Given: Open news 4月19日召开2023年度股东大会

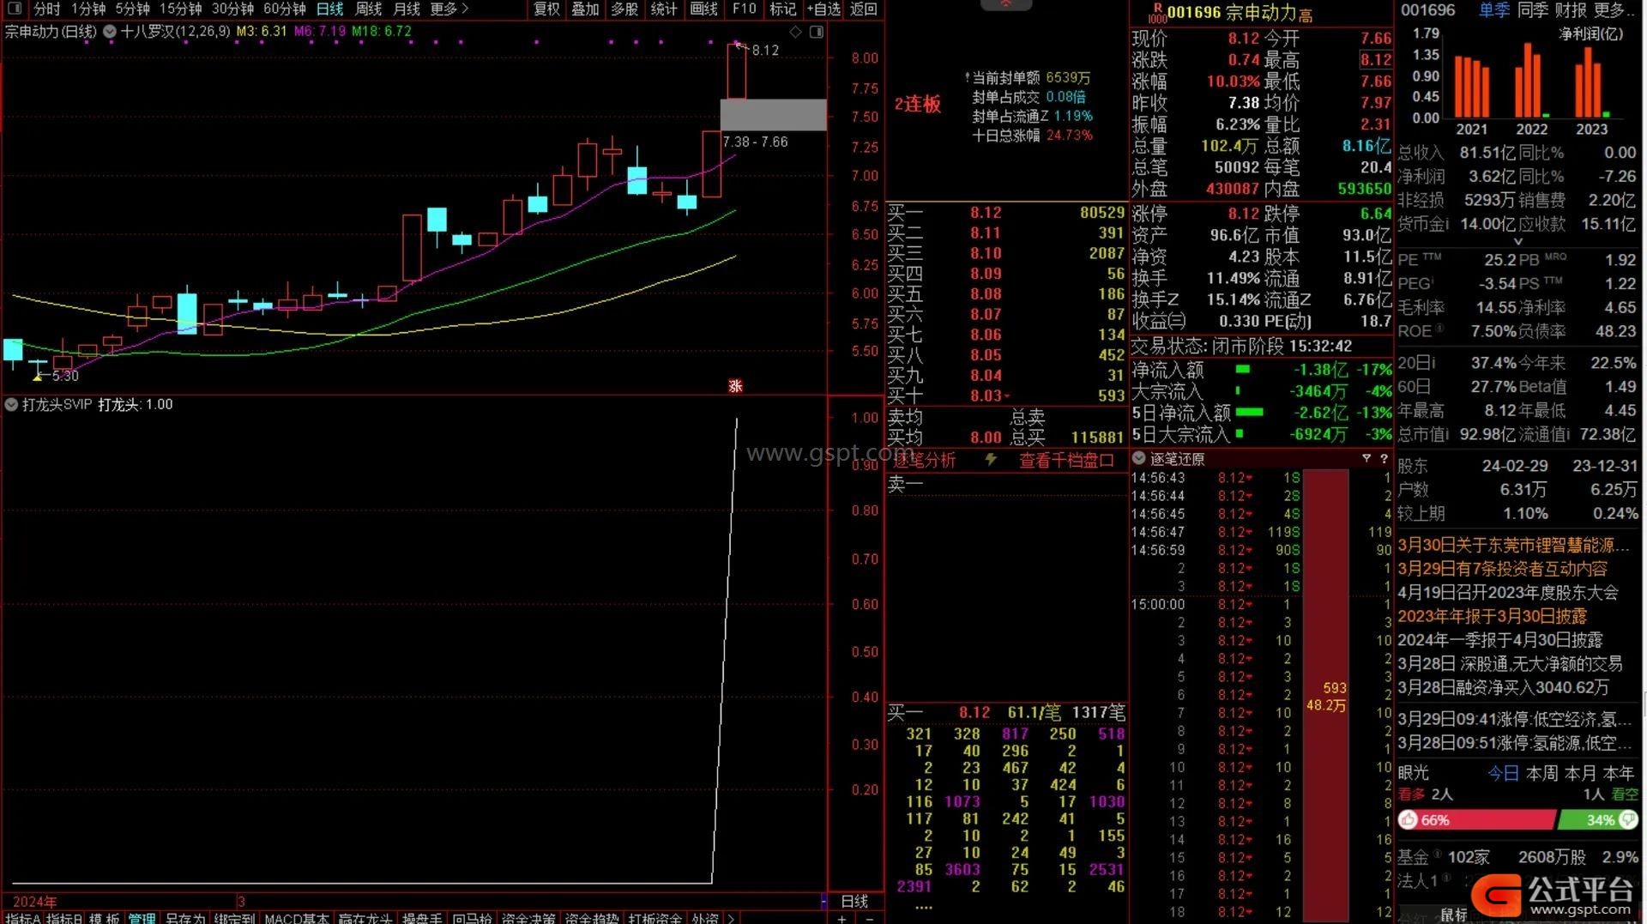Looking at the screenshot, I should click(x=1508, y=592).
